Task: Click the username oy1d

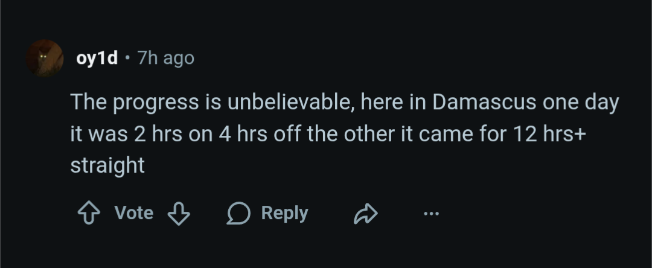Action: point(97,58)
